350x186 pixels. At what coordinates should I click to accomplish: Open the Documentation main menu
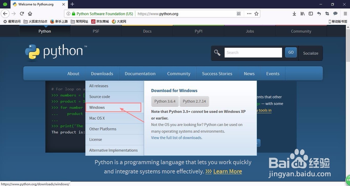coord(140,74)
